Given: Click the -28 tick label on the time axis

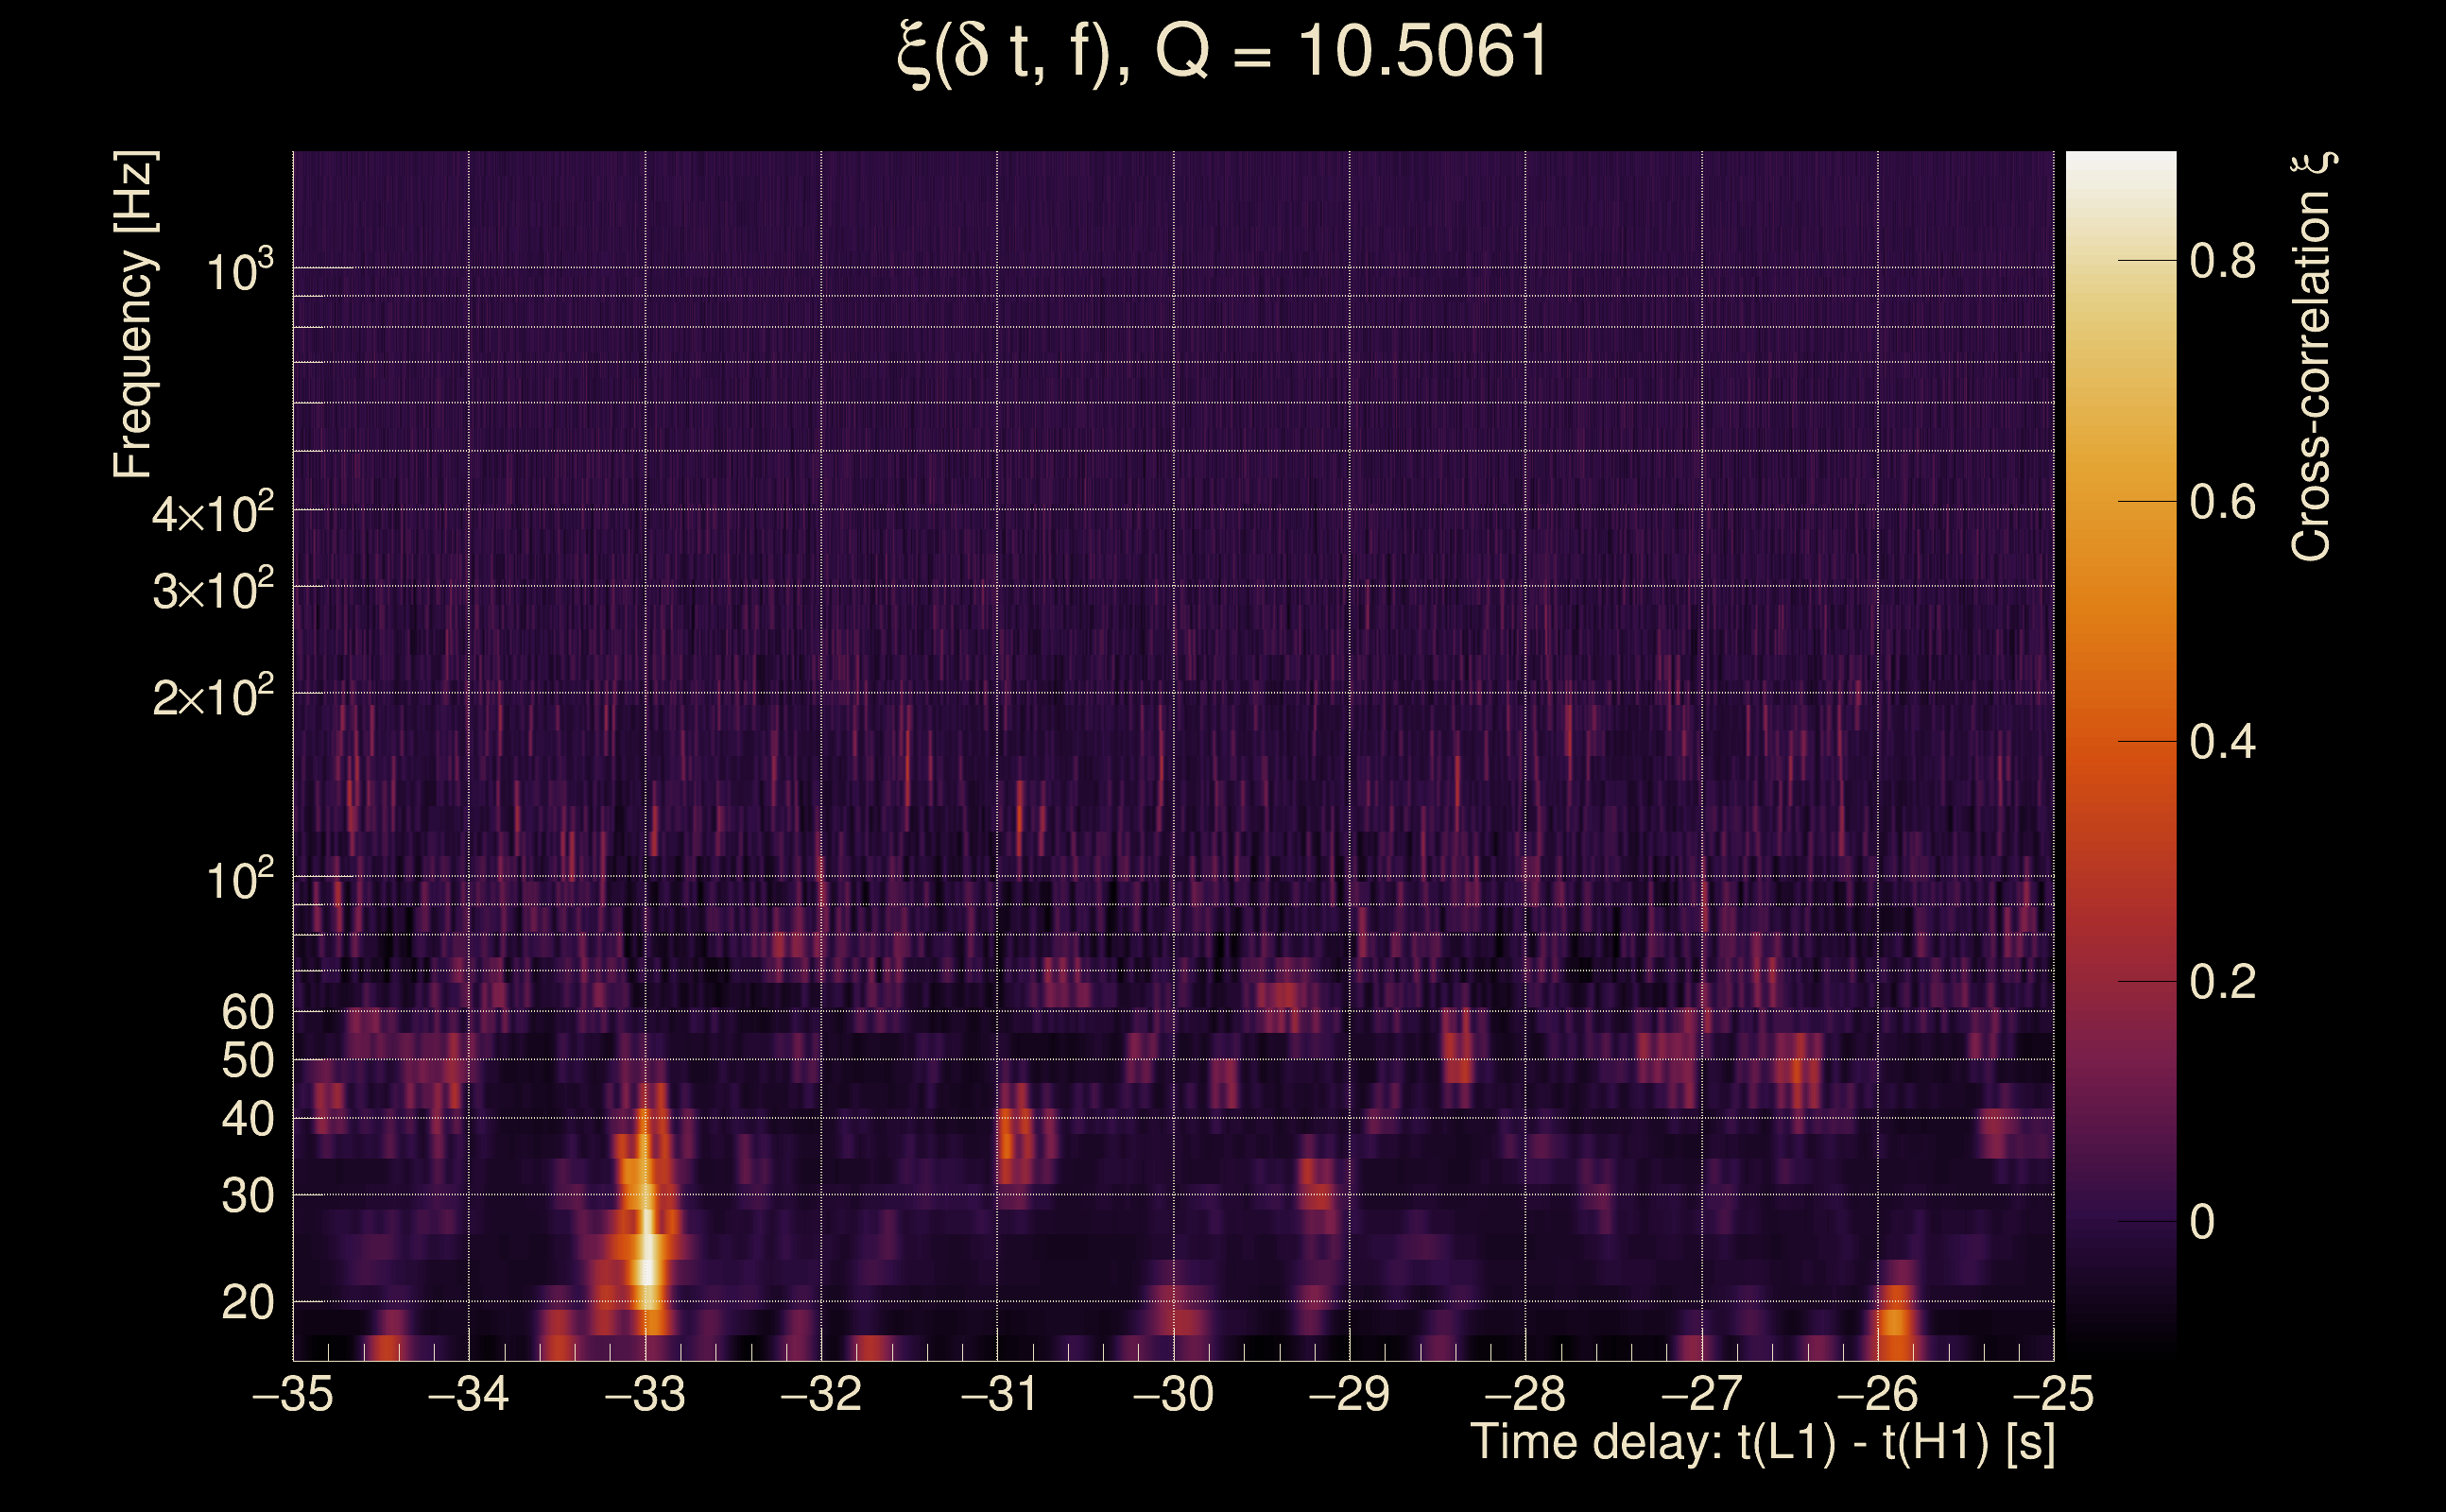Looking at the screenshot, I should coord(1525,1394).
